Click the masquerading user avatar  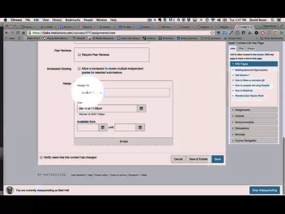[10, 190]
